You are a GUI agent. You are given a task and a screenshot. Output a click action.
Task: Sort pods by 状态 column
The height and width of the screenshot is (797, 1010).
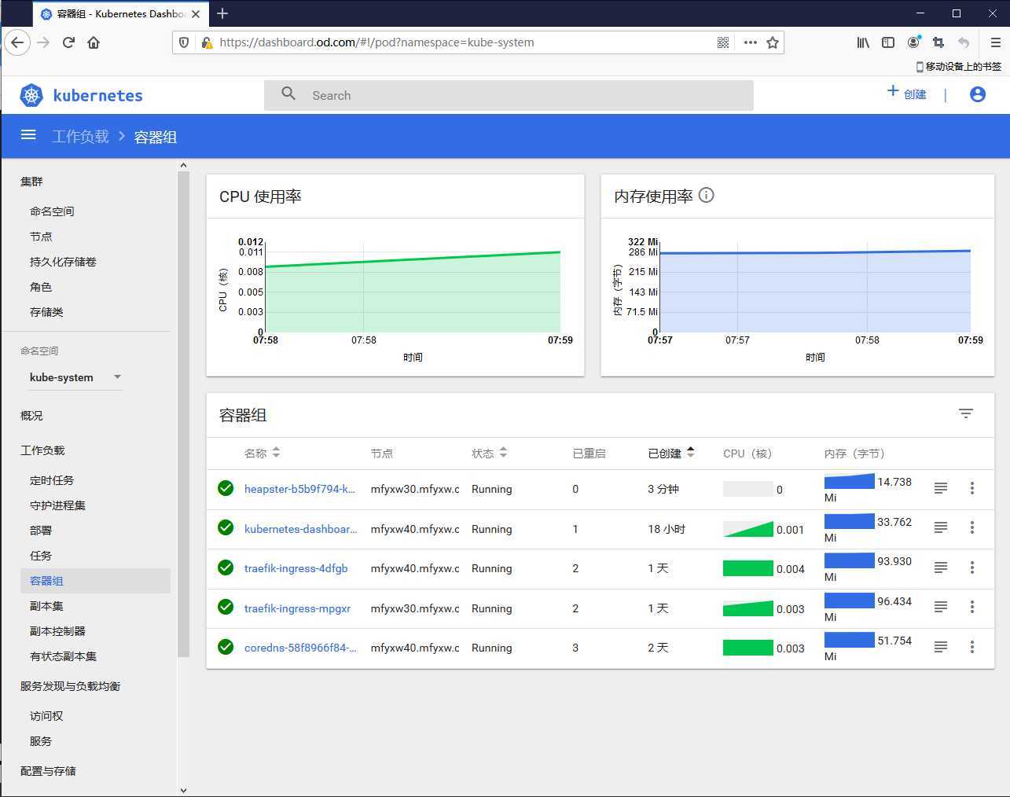click(490, 453)
